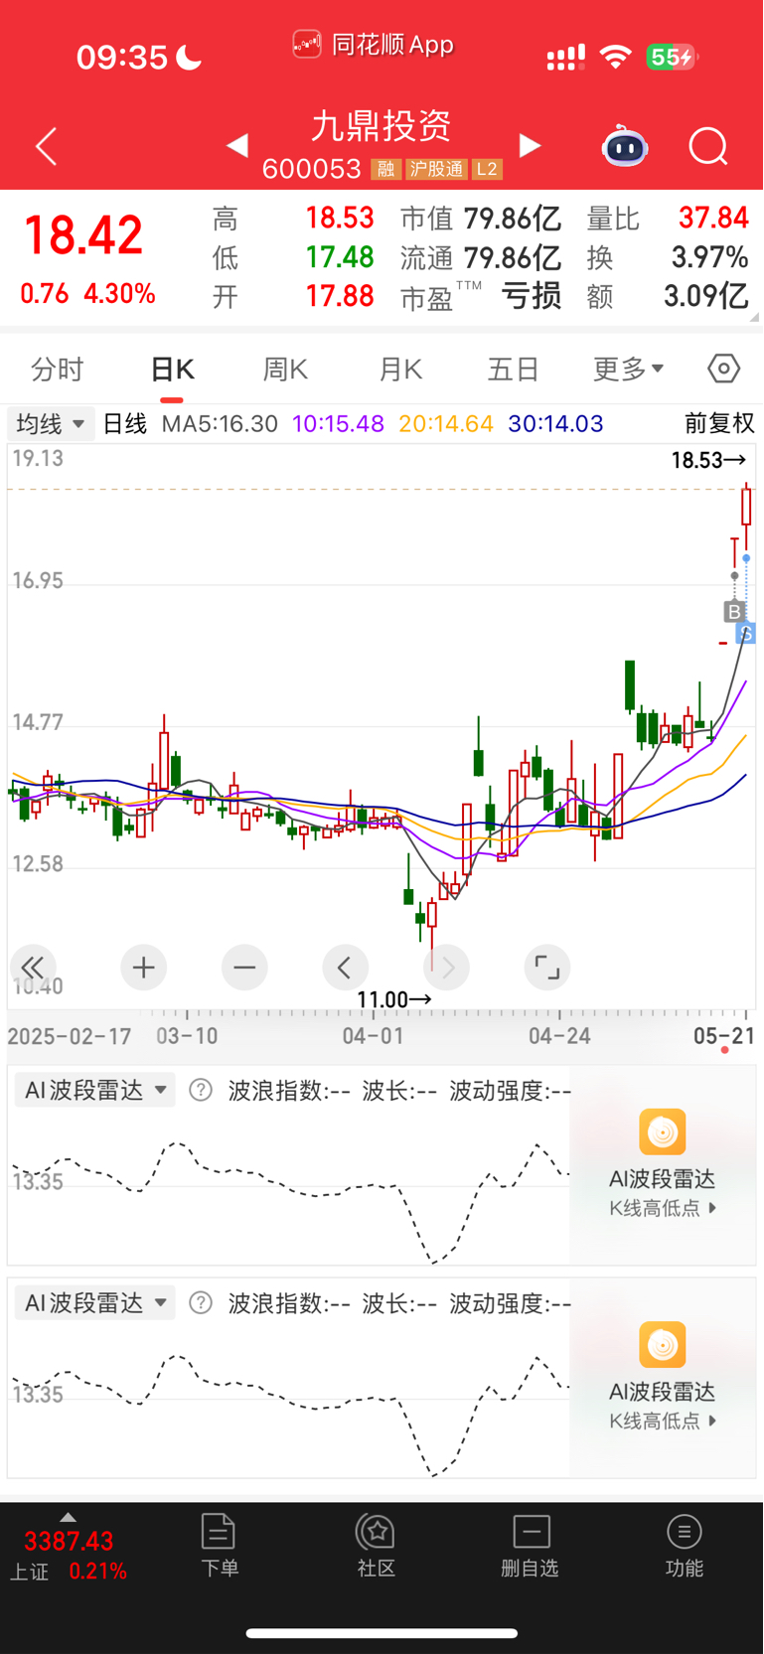764x1654 pixels.
Task: Open second AI波段雷达 indicator dropdown
Action: click(x=95, y=1302)
